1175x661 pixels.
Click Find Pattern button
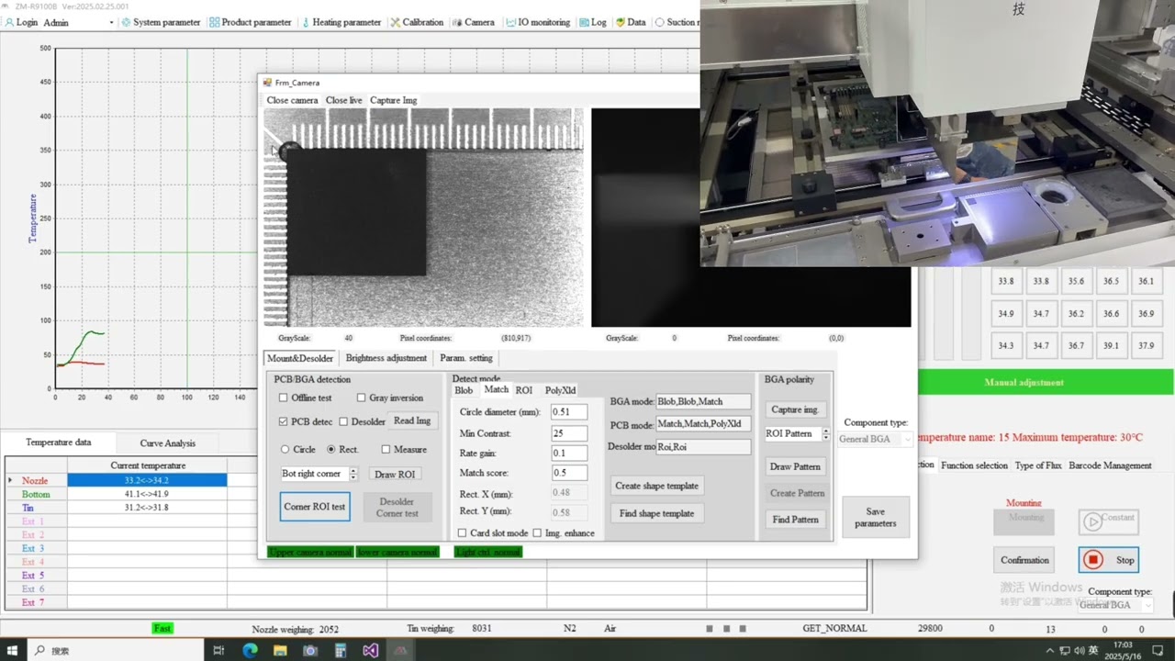click(x=795, y=520)
